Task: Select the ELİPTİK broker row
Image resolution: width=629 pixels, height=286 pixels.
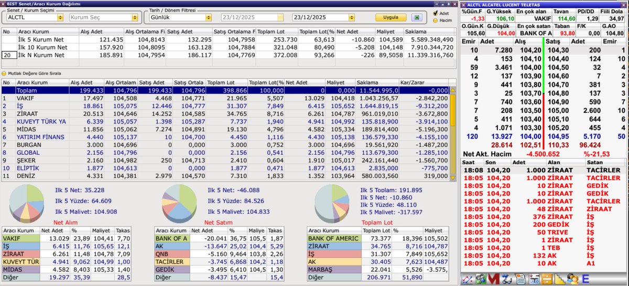Action: (225, 168)
